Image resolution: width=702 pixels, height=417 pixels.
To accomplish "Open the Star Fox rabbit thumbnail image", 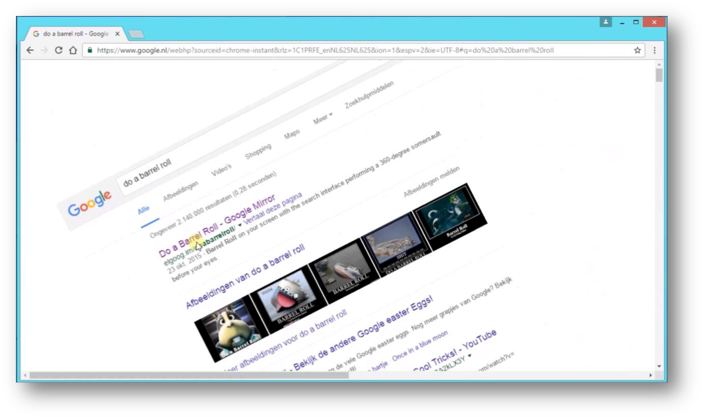I will (x=231, y=329).
